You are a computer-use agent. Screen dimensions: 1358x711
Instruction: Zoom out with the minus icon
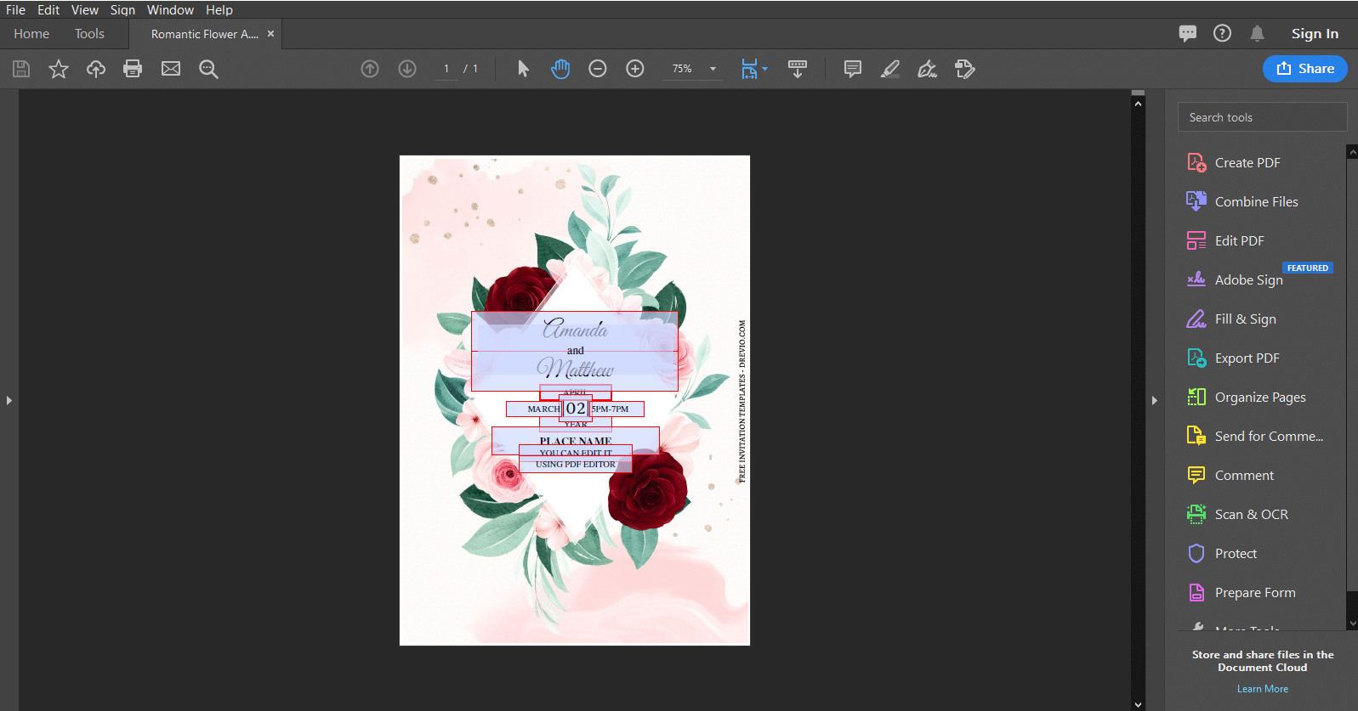(x=598, y=69)
